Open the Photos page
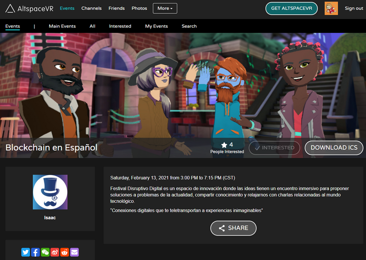The width and height of the screenshot is (366, 260). point(139,9)
